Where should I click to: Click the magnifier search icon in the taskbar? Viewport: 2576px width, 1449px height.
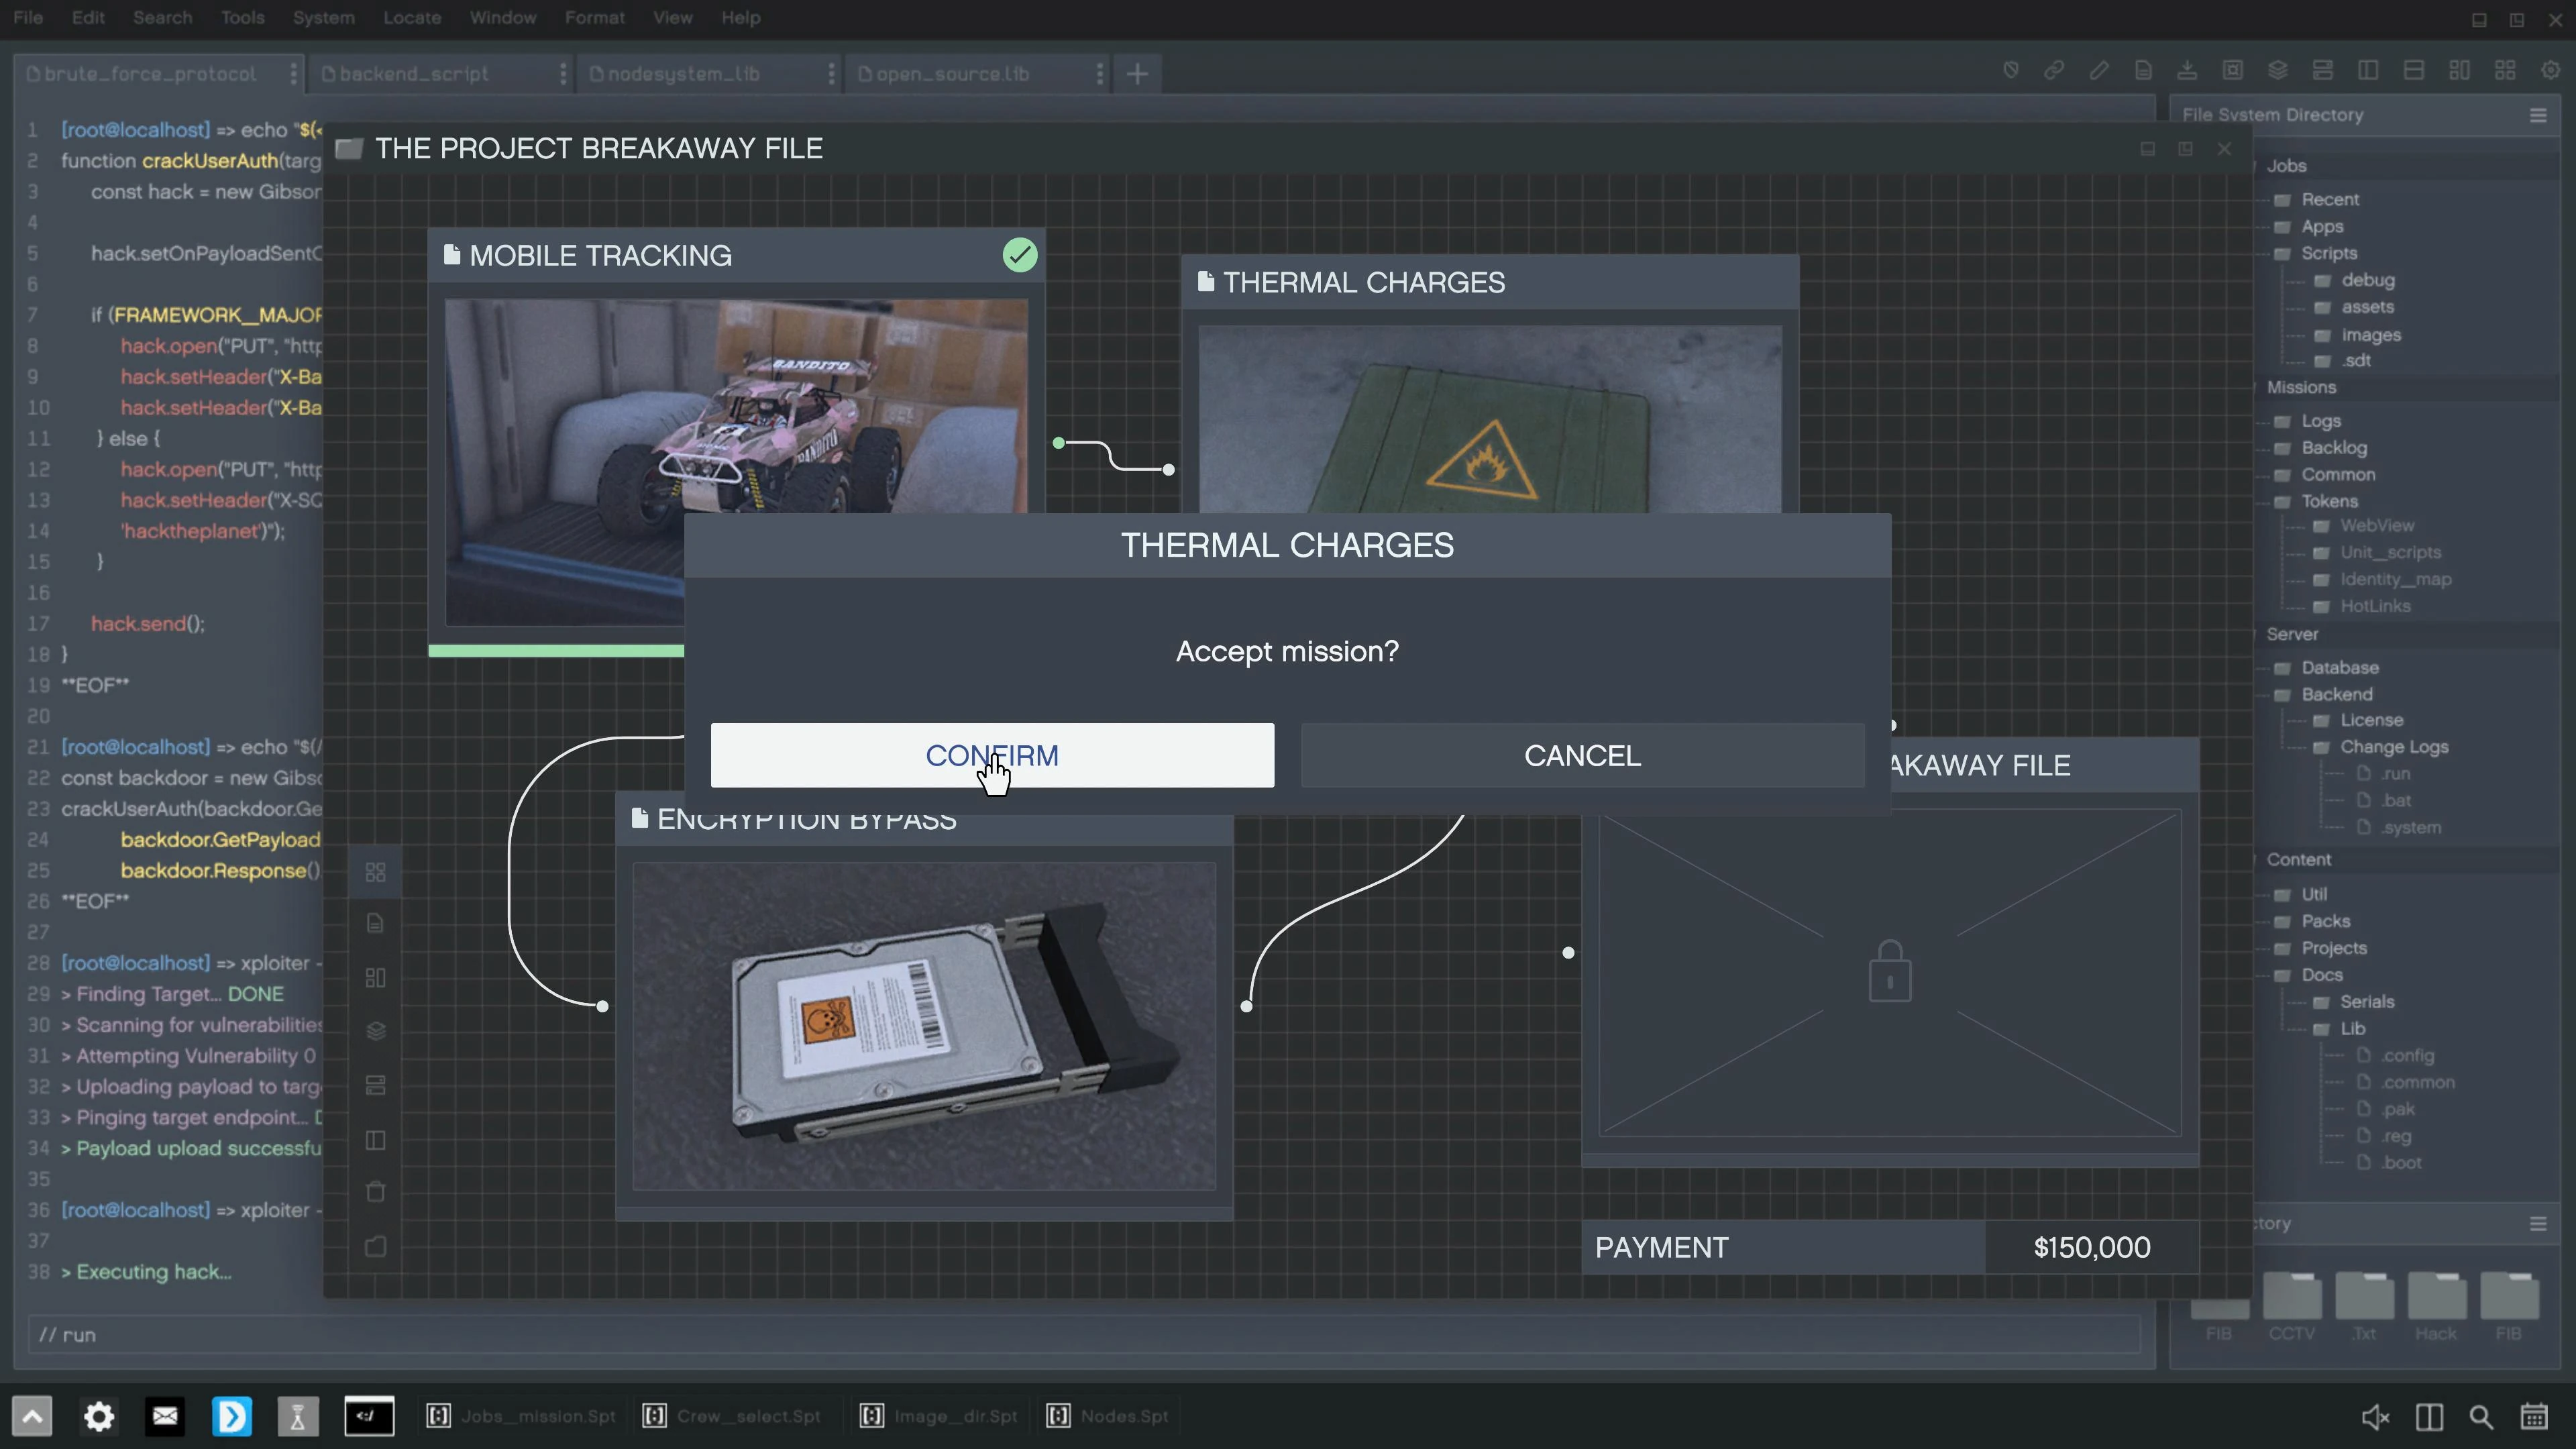(x=2481, y=1416)
